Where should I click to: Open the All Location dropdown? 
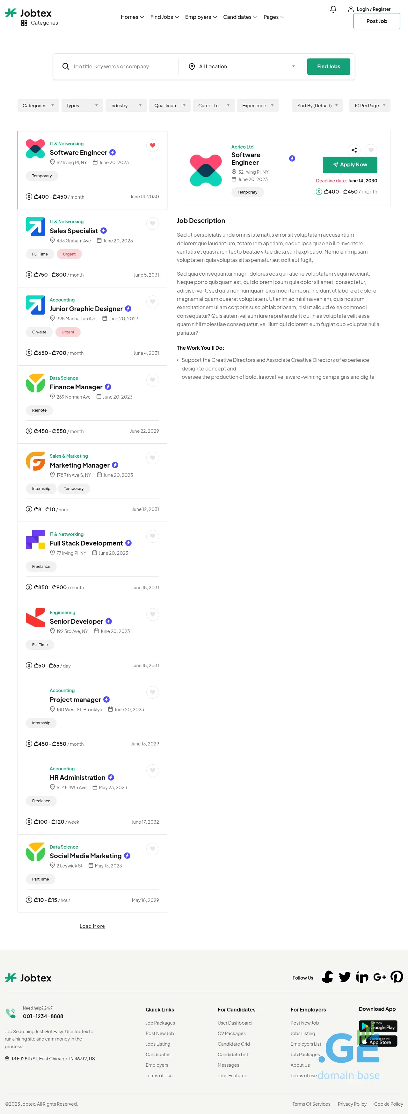(242, 67)
